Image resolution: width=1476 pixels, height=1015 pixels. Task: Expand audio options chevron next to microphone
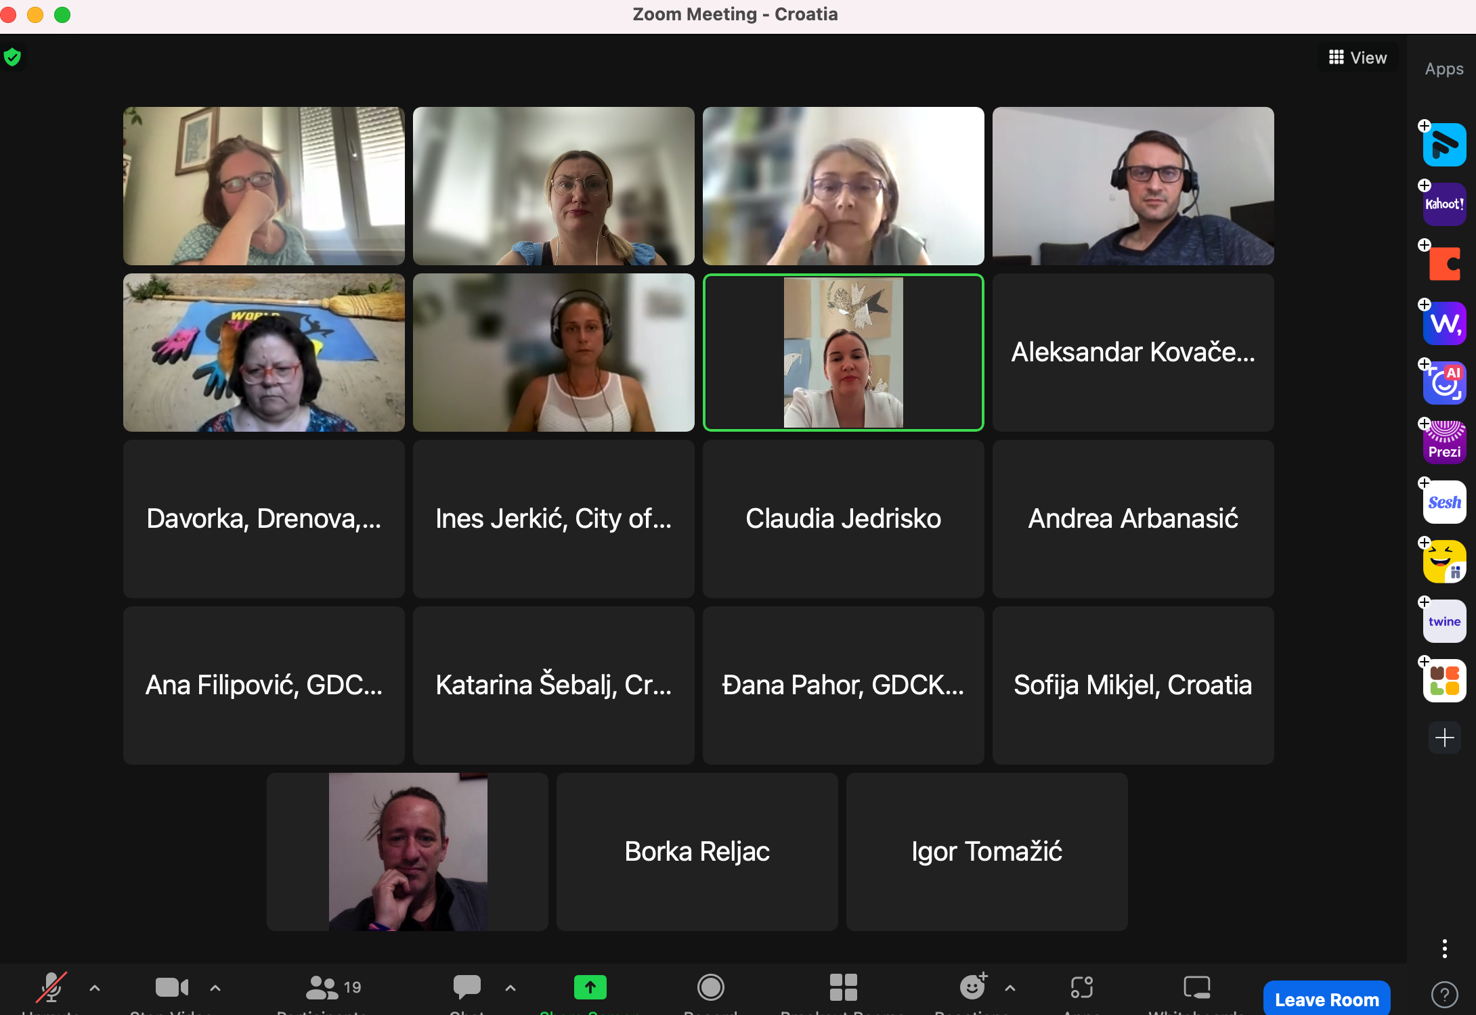pyautogui.click(x=95, y=988)
